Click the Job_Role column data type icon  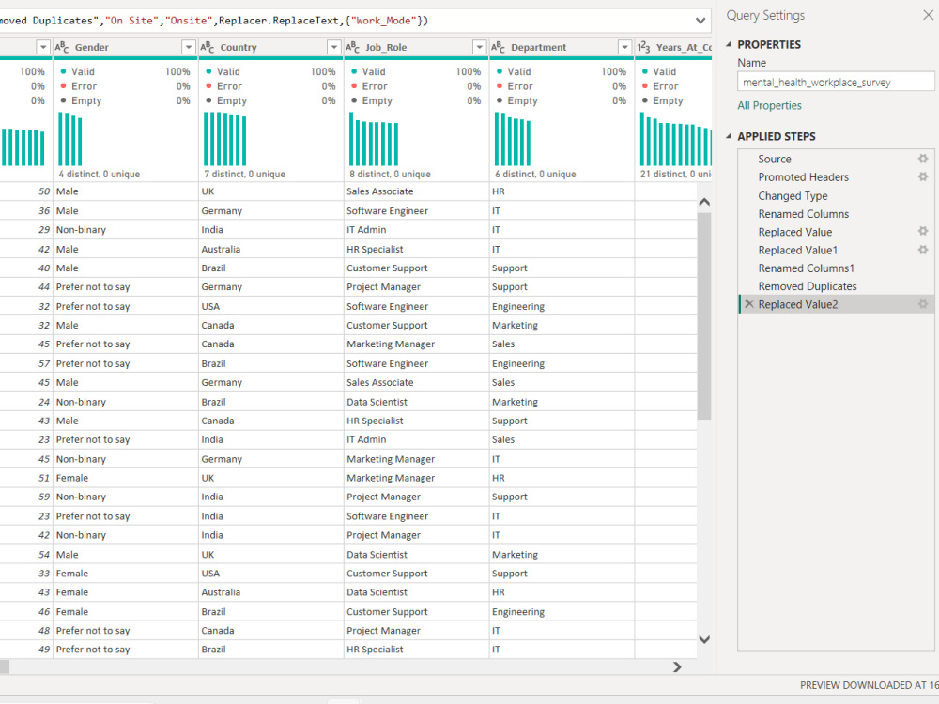353,47
